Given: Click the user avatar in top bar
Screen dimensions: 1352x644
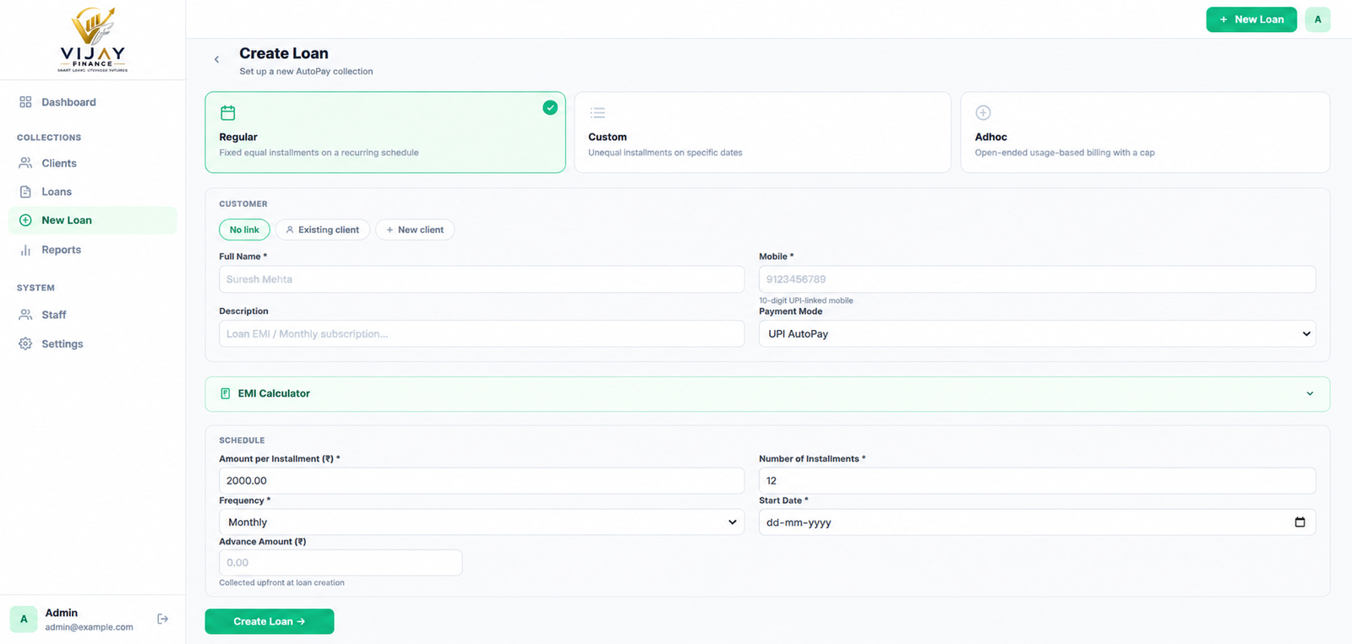Looking at the screenshot, I should click(1317, 19).
